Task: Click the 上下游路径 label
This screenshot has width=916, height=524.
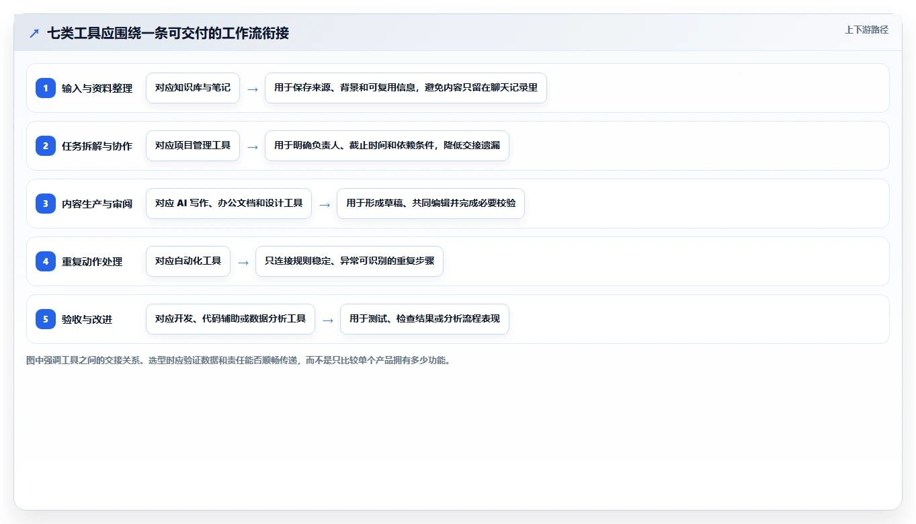Action: pyautogui.click(x=866, y=30)
